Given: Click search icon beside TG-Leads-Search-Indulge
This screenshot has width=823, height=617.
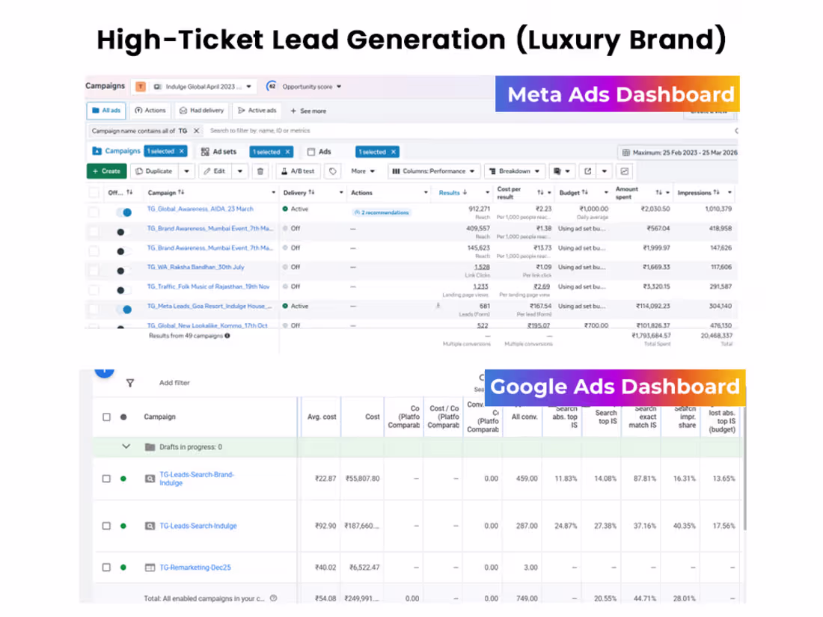Looking at the screenshot, I should (150, 526).
